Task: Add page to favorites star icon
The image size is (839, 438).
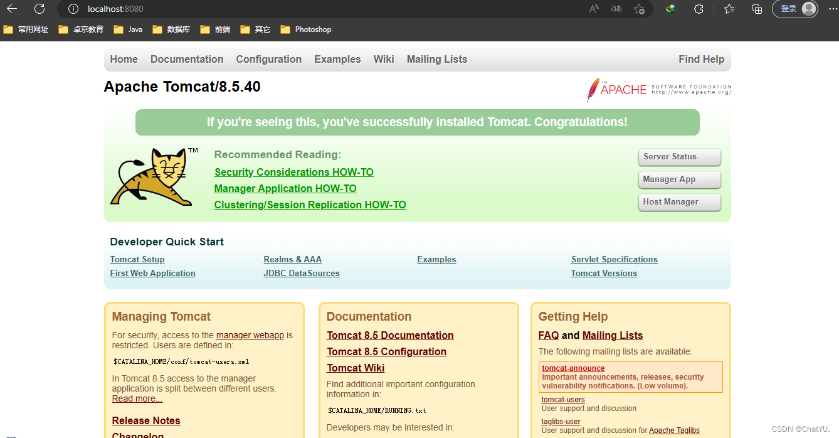Action: coord(639,9)
